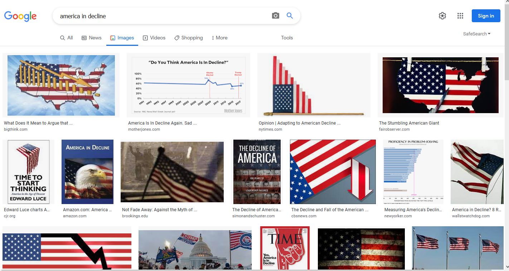Open the Tools options

287,38
